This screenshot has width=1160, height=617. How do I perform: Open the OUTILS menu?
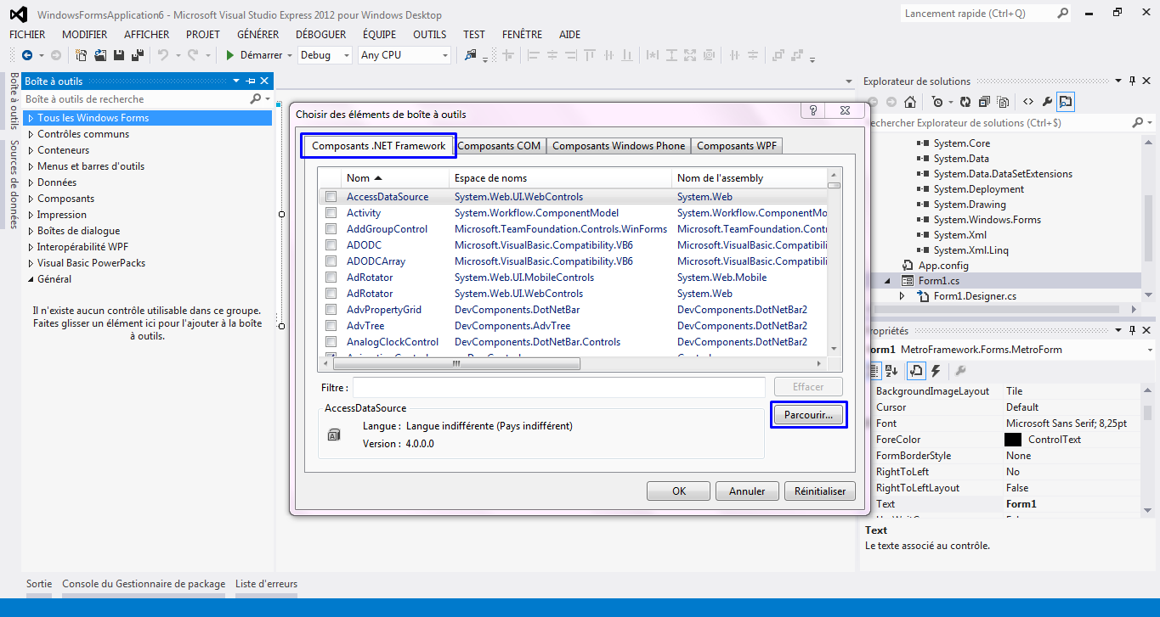click(429, 35)
